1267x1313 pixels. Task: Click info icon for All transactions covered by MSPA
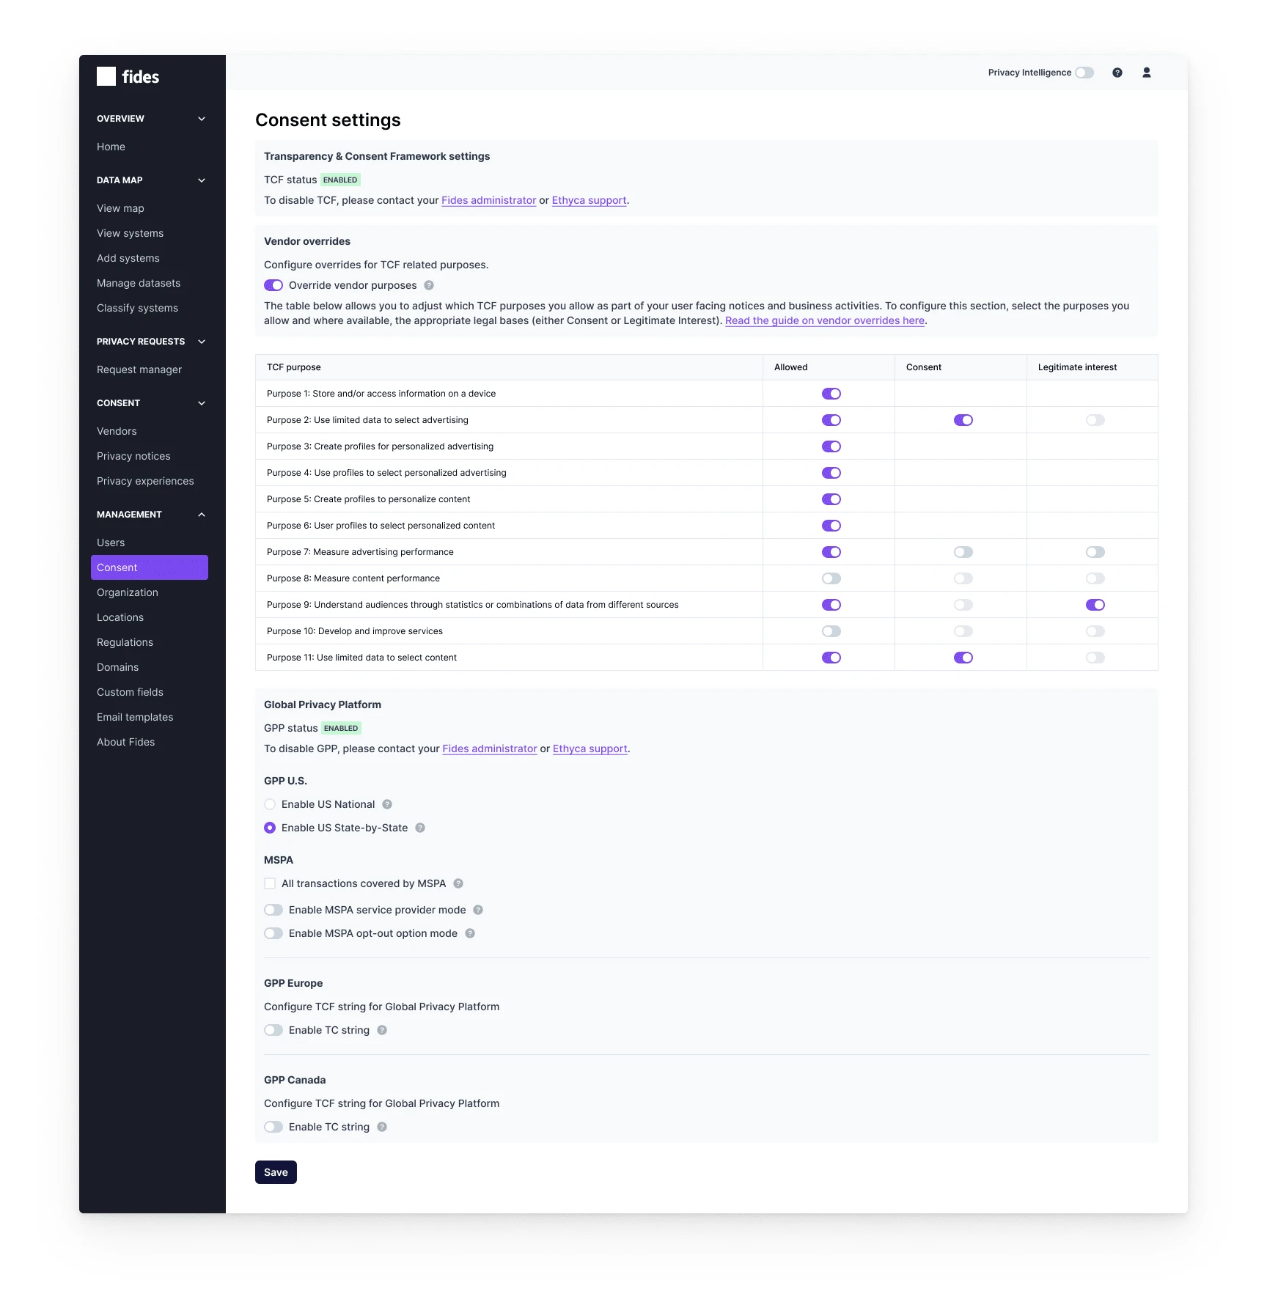coord(458,883)
